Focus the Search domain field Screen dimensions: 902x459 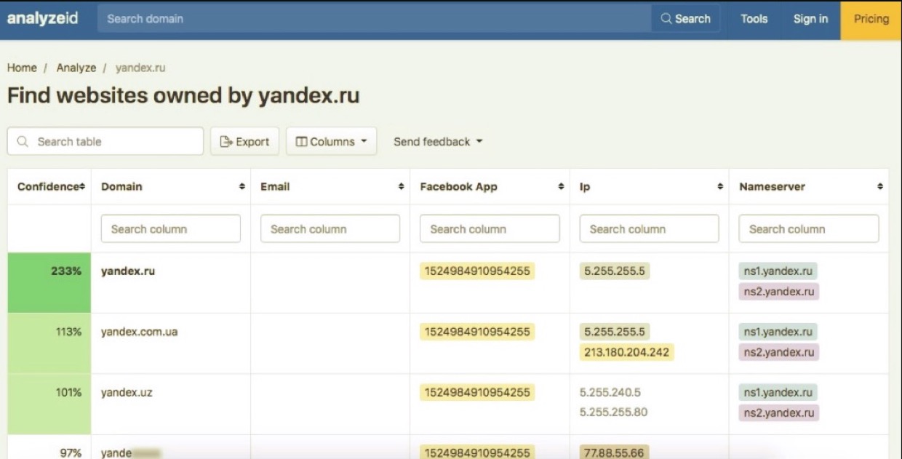point(374,19)
